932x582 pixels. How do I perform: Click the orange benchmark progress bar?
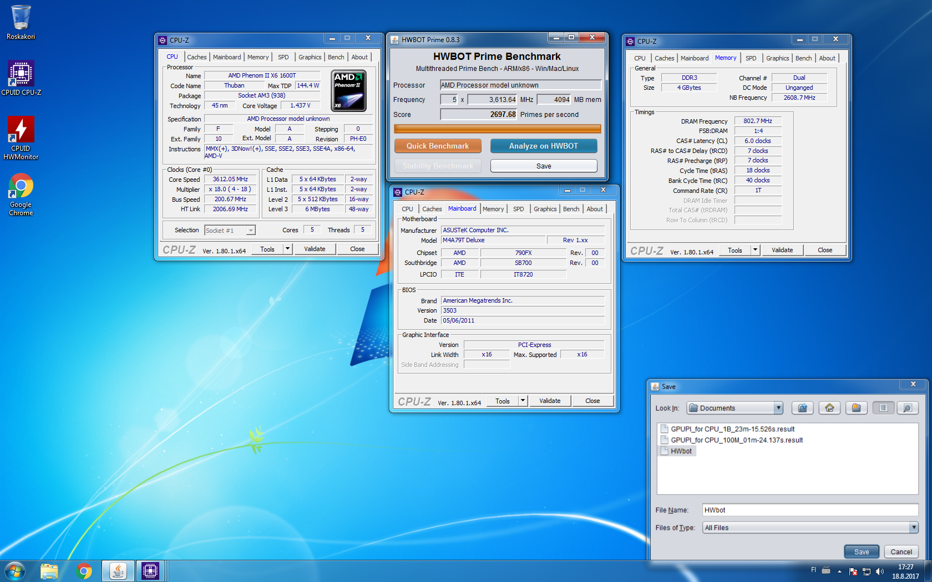click(498, 129)
